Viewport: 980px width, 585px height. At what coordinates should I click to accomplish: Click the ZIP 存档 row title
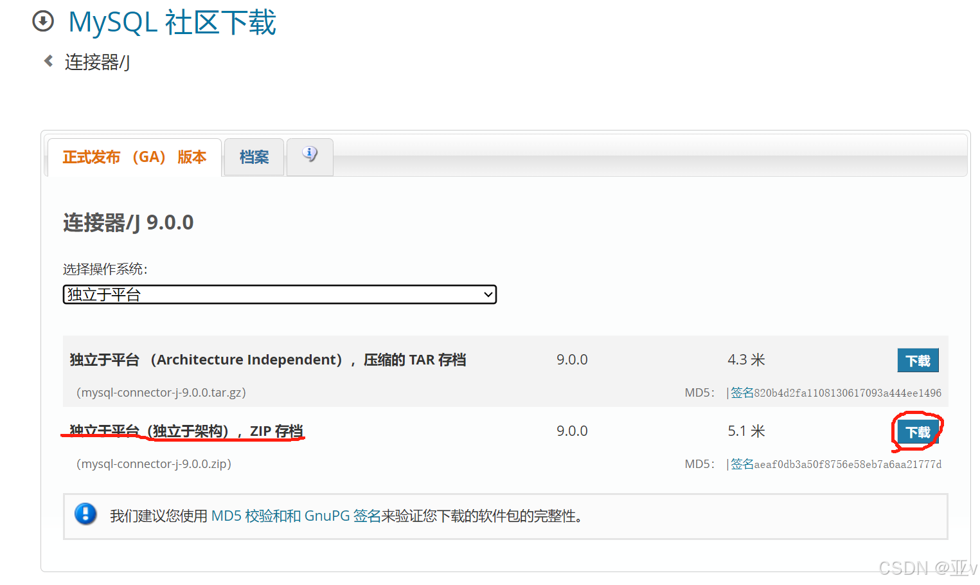point(186,431)
